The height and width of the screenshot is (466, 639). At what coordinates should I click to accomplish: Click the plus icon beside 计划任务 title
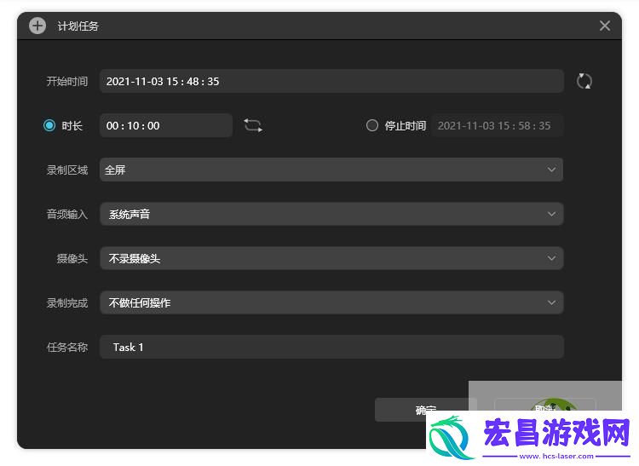pyautogui.click(x=37, y=26)
